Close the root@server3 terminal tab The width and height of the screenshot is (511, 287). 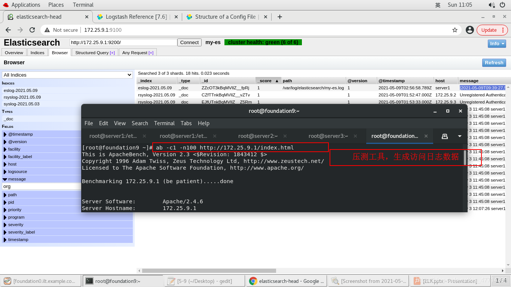355,136
